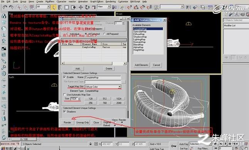Toggle the Set Key key icon
The image size is (249, 150).
[x=173, y=146]
